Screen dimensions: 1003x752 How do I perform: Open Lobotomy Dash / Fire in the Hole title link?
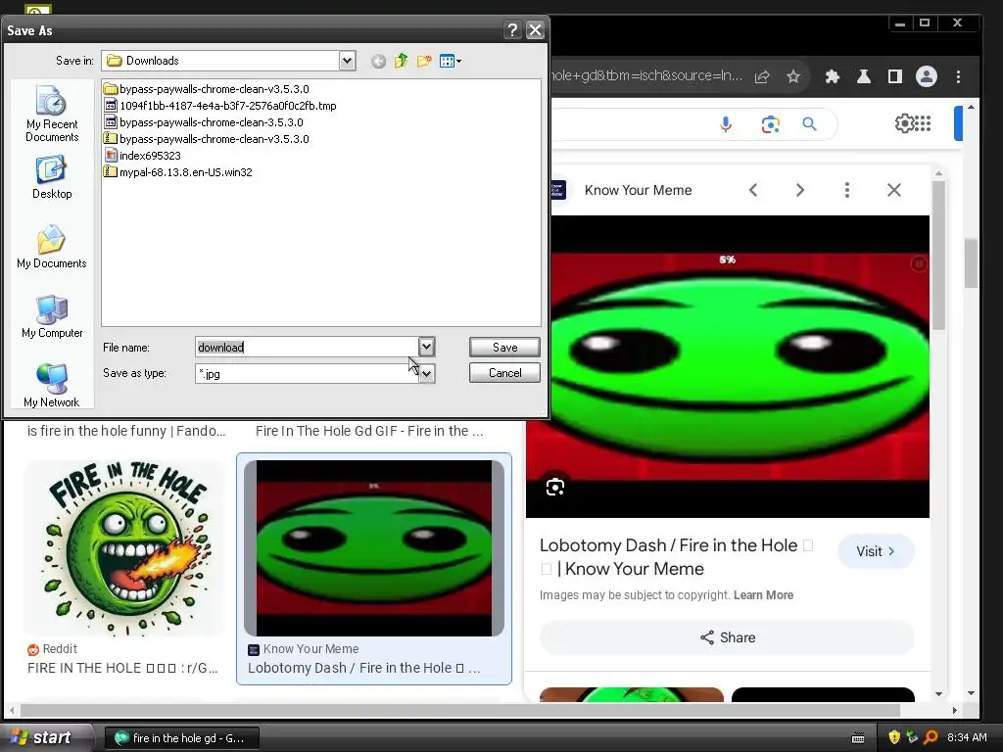(676, 557)
